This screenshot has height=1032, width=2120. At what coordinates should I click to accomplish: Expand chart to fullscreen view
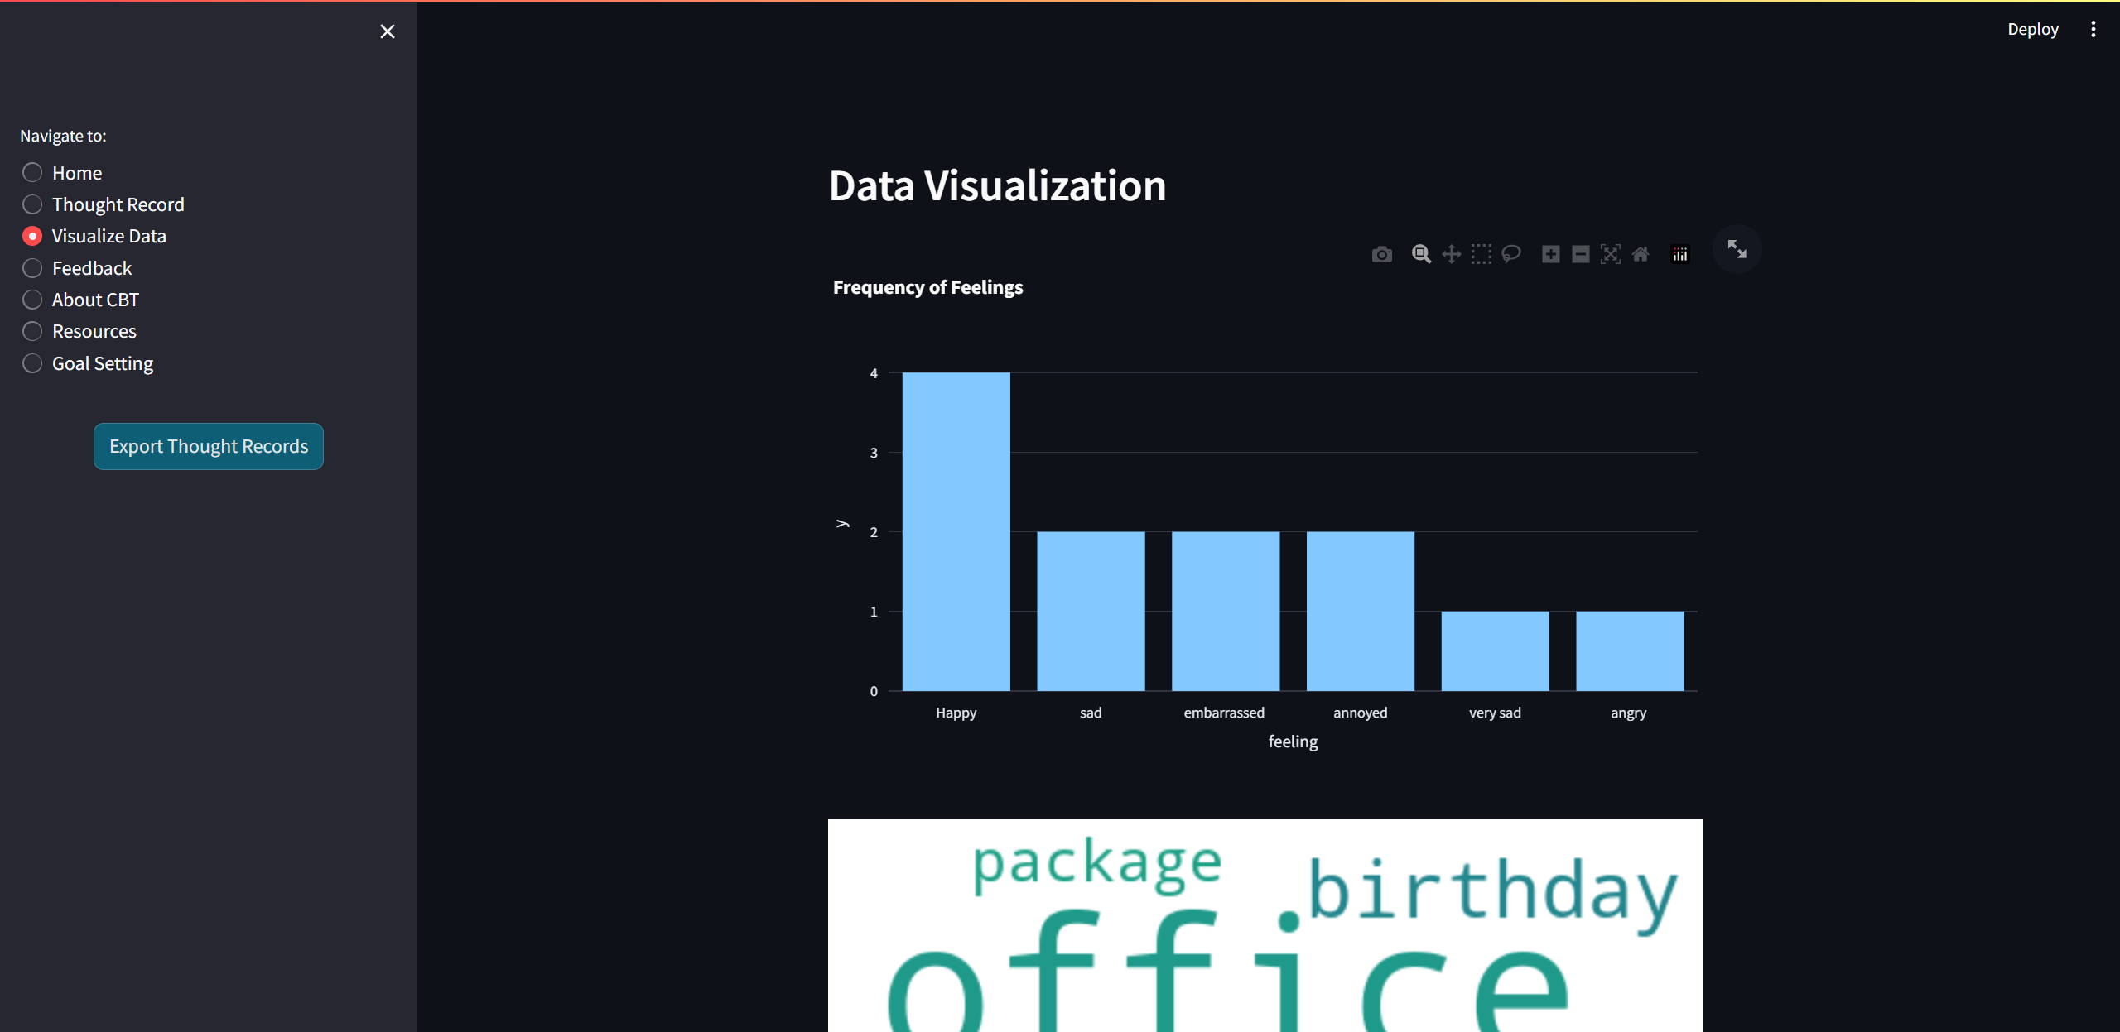(x=1737, y=249)
